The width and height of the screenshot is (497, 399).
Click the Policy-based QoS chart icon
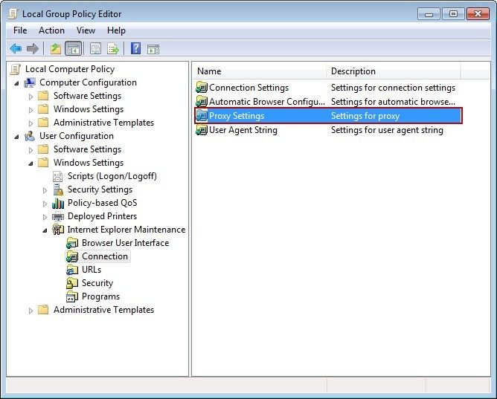58,203
